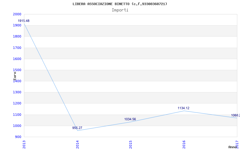Select data label 955.27

(x=77, y=128)
